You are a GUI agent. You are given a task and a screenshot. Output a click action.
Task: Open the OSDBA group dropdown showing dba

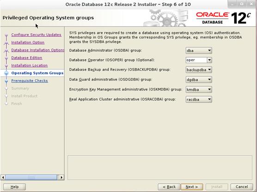[x=199, y=51]
